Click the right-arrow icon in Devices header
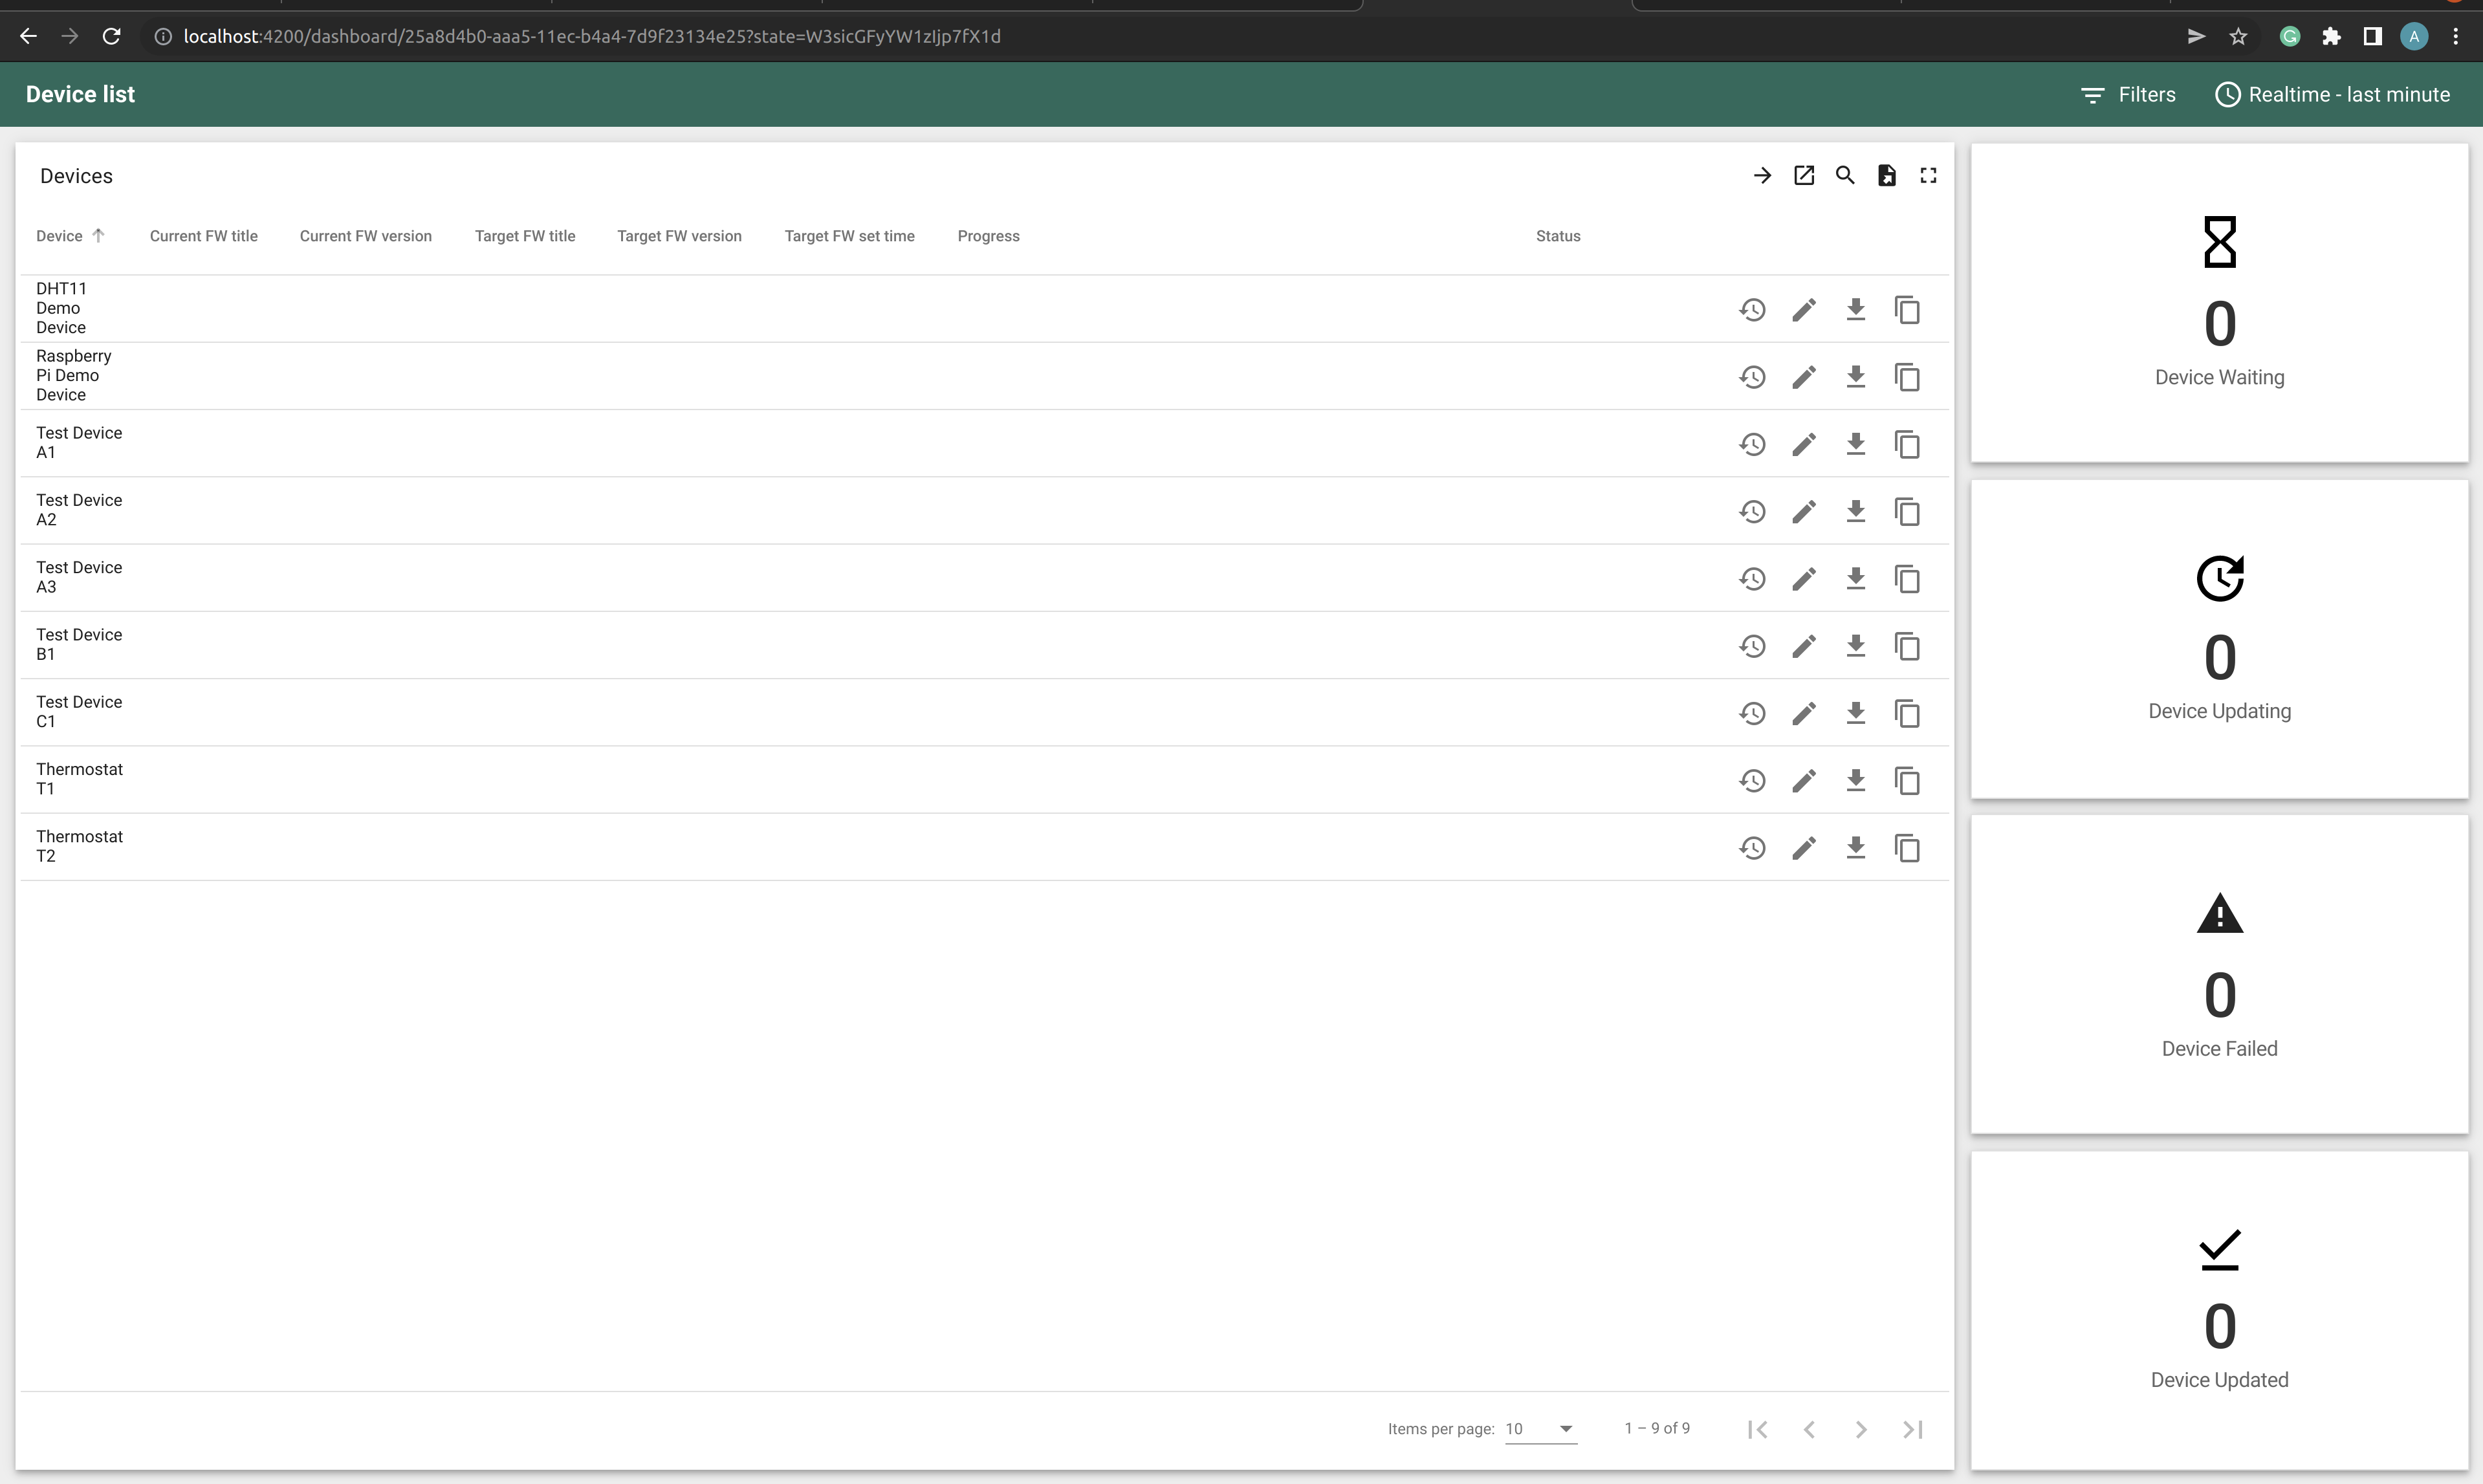2483x1484 pixels. pos(1762,176)
